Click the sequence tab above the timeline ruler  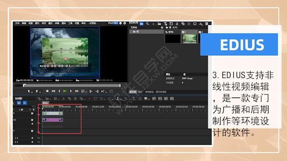tap(45, 103)
